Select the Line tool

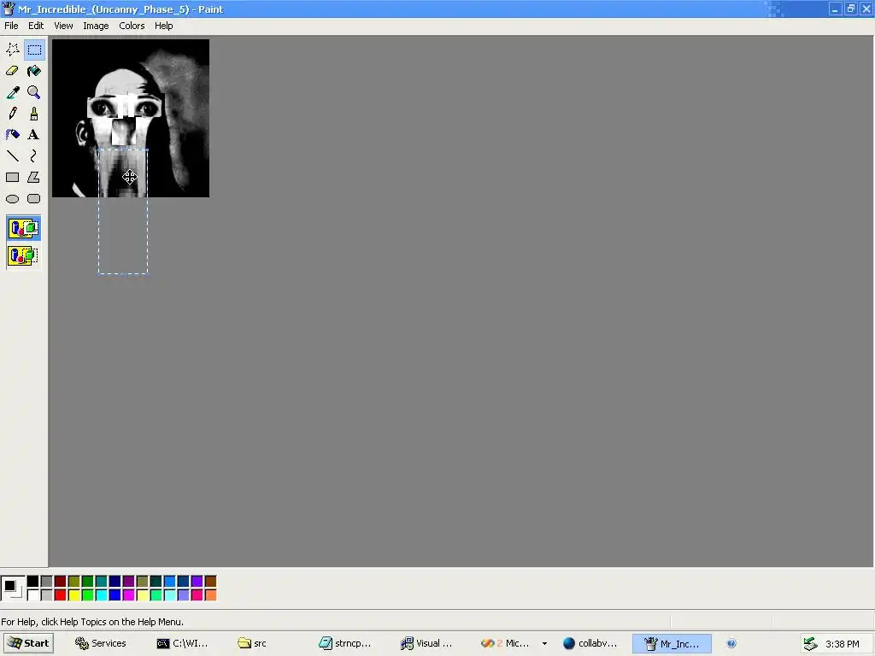(12, 155)
